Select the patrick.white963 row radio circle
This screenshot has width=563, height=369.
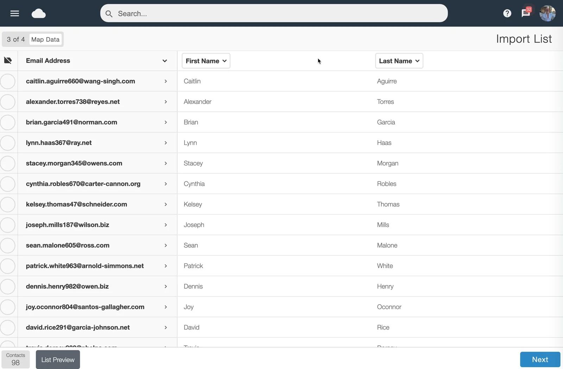pyautogui.click(x=8, y=266)
